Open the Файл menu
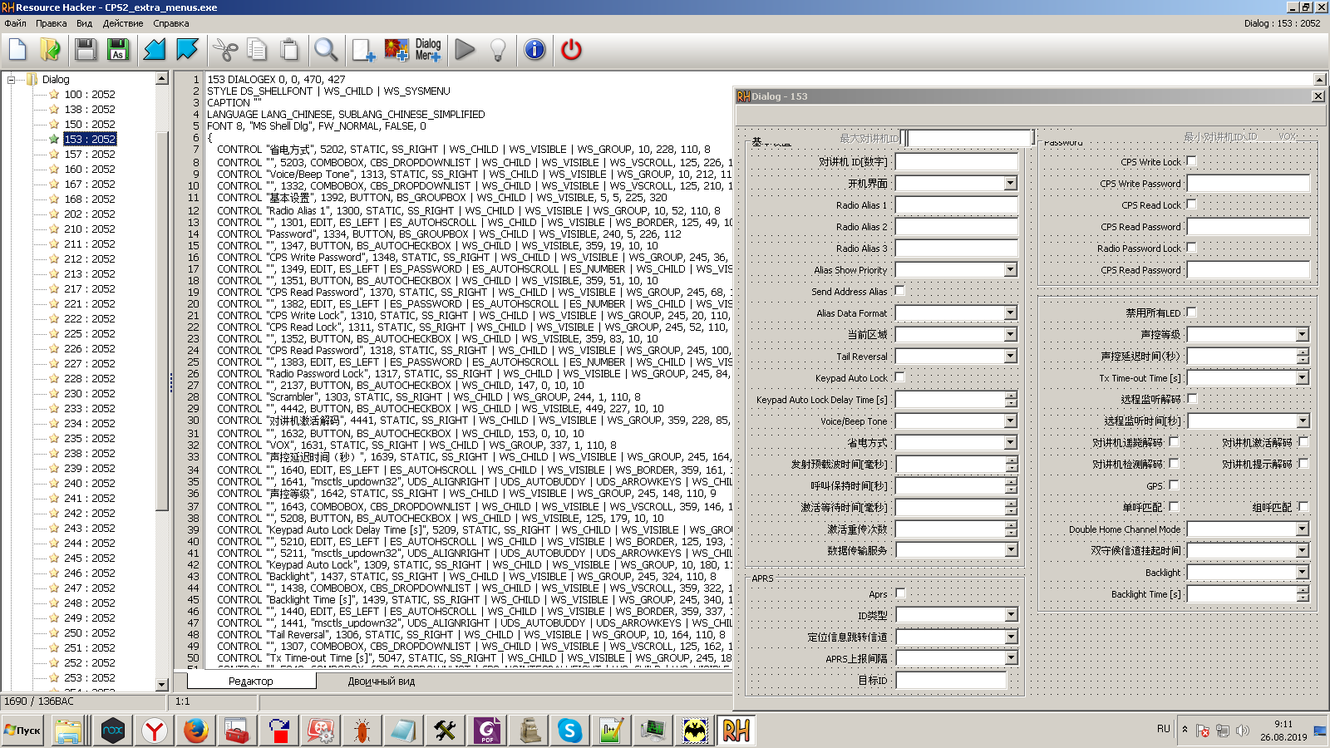 coord(15,23)
